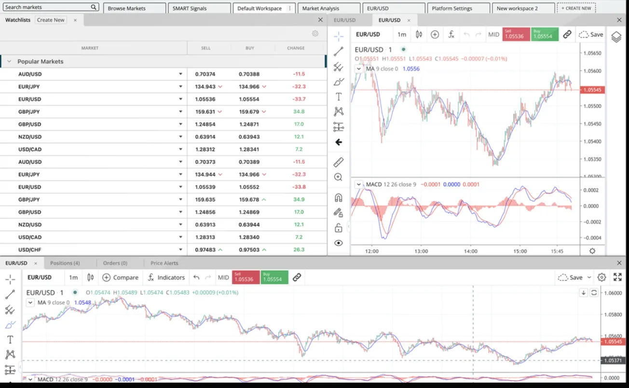
Task: Collapse the Popular Markets group
Action: (x=9, y=61)
